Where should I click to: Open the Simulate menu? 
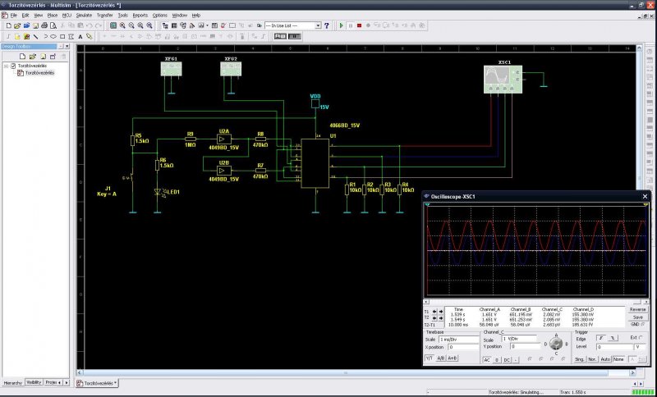point(83,15)
